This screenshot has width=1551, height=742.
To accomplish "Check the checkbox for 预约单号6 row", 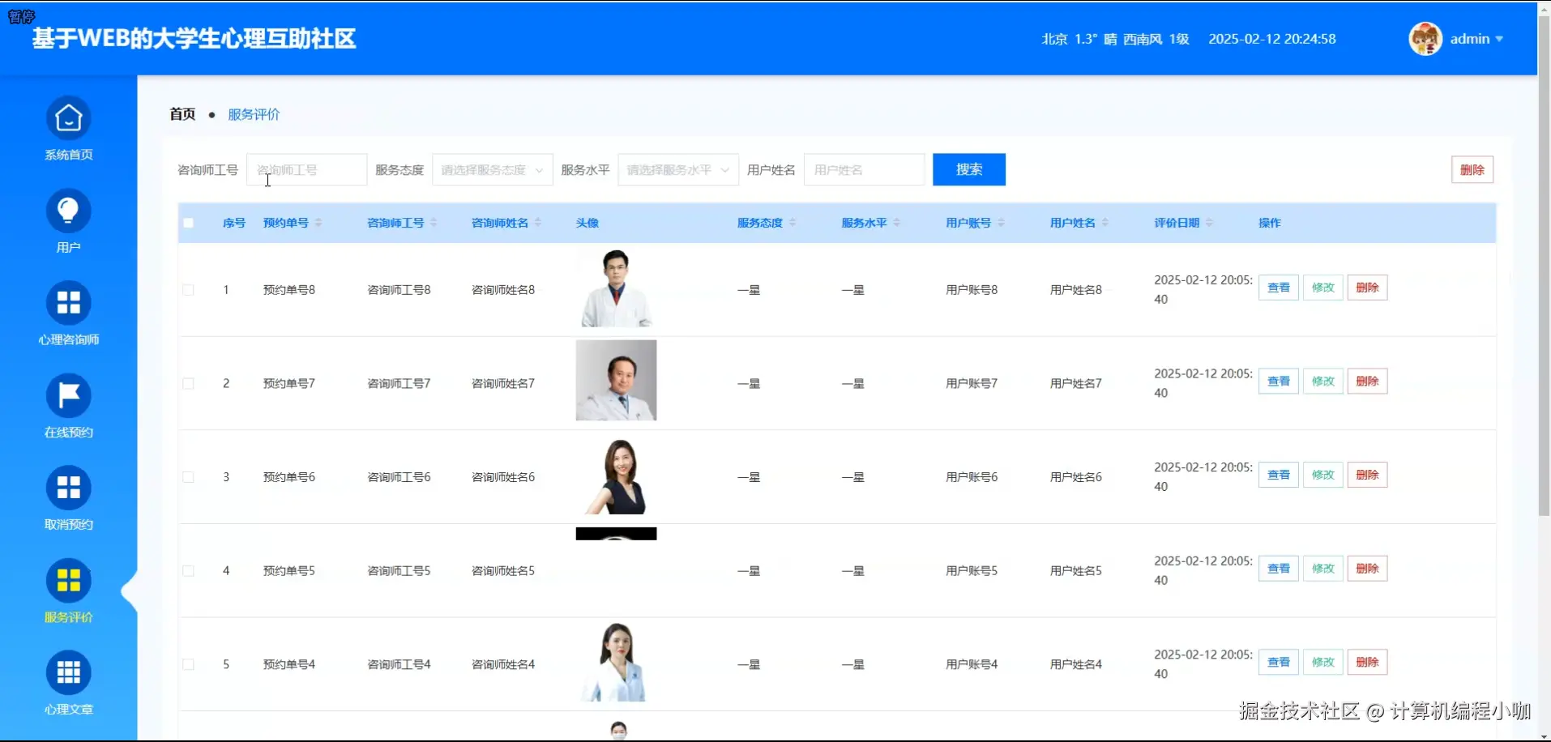I will pyautogui.click(x=189, y=477).
